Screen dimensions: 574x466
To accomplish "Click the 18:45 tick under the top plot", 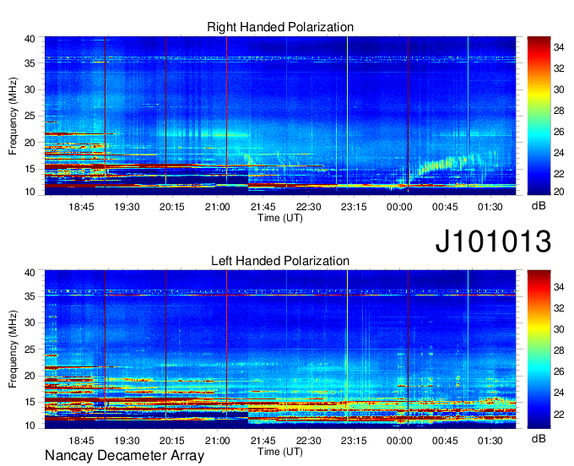I will (x=81, y=207).
